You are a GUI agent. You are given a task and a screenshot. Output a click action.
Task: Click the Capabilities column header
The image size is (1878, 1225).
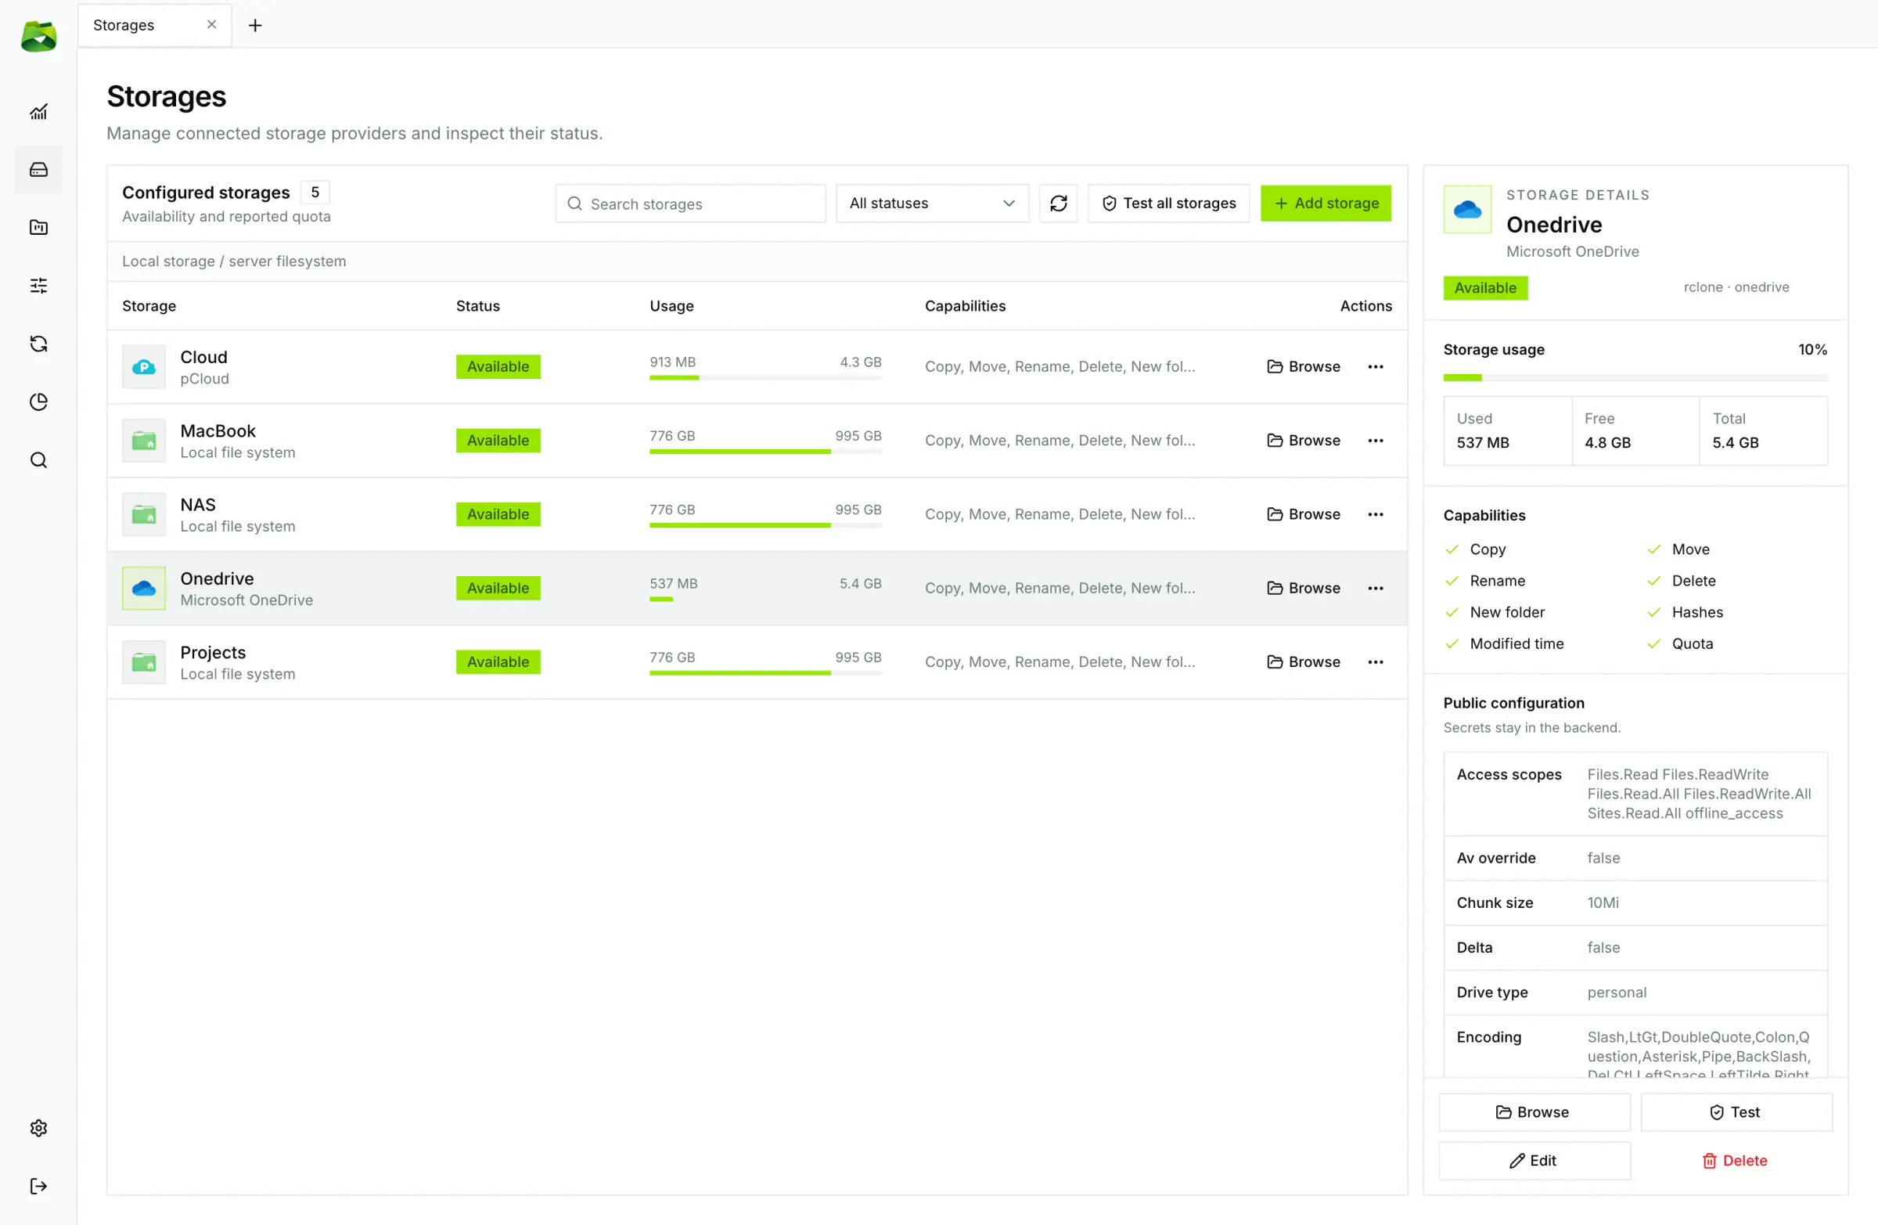coord(965,306)
